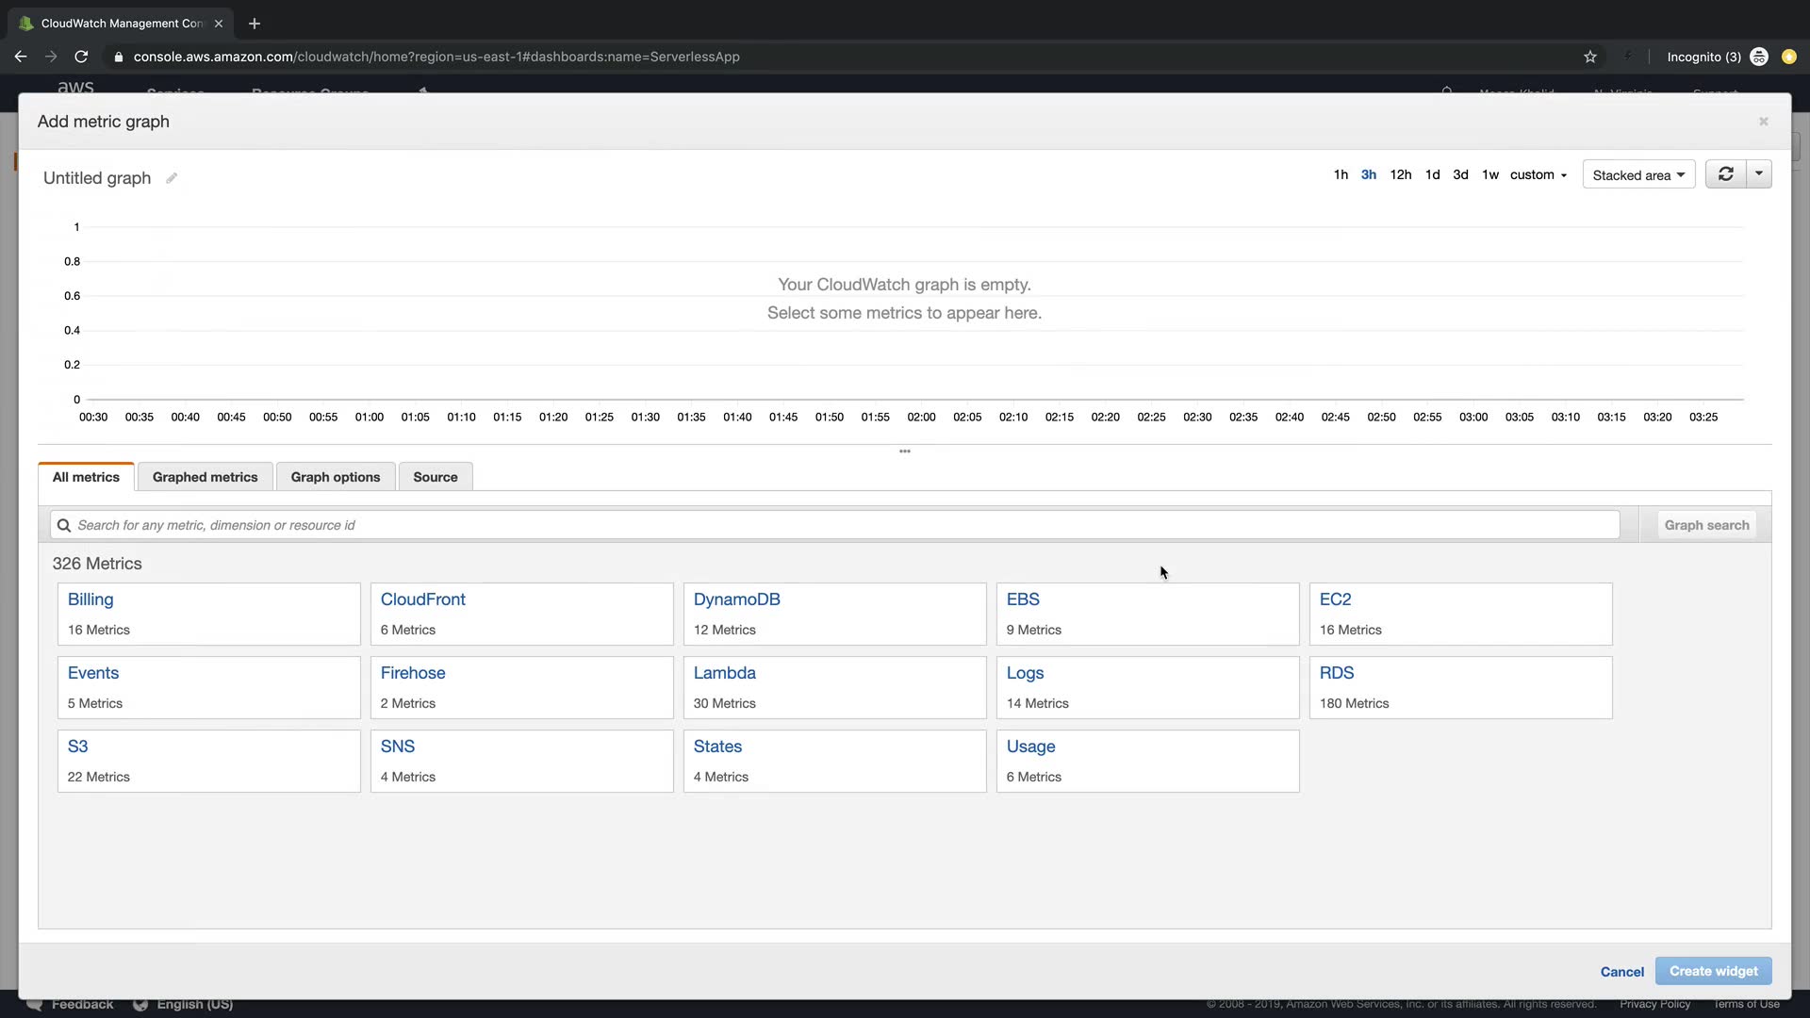Image resolution: width=1810 pixels, height=1018 pixels.
Task: Expand the refresh options dropdown arrow
Action: pyautogui.click(x=1759, y=174)
